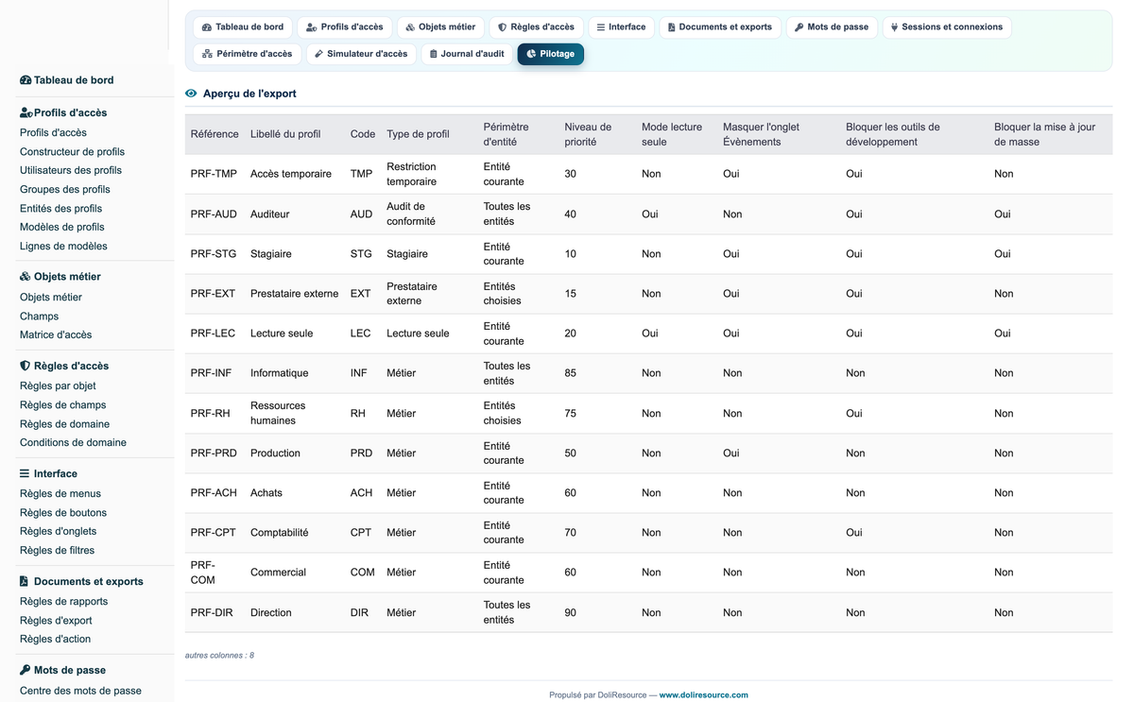
Task: Open Matrice d'accès in sidebar
Action: point(56,334)
